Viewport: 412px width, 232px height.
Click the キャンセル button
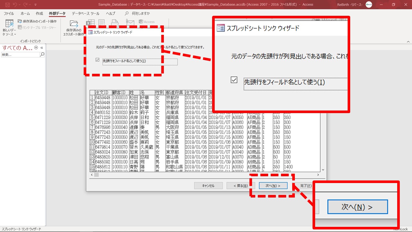click(208, 186)
